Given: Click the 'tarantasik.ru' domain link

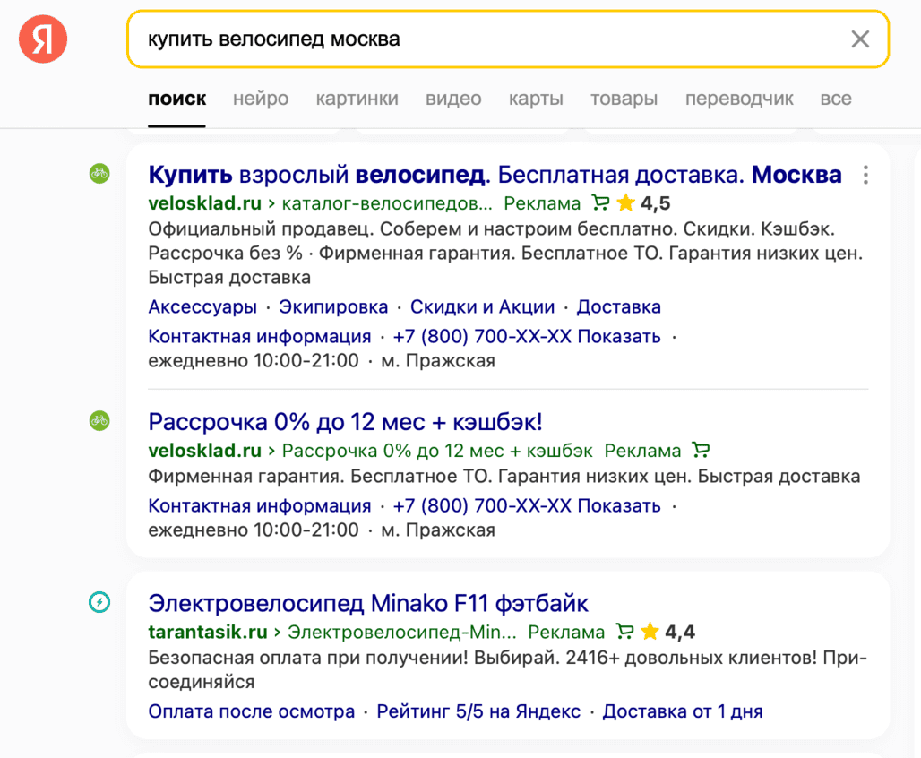Looking at the screenshot, I should (x=207, y=632).
